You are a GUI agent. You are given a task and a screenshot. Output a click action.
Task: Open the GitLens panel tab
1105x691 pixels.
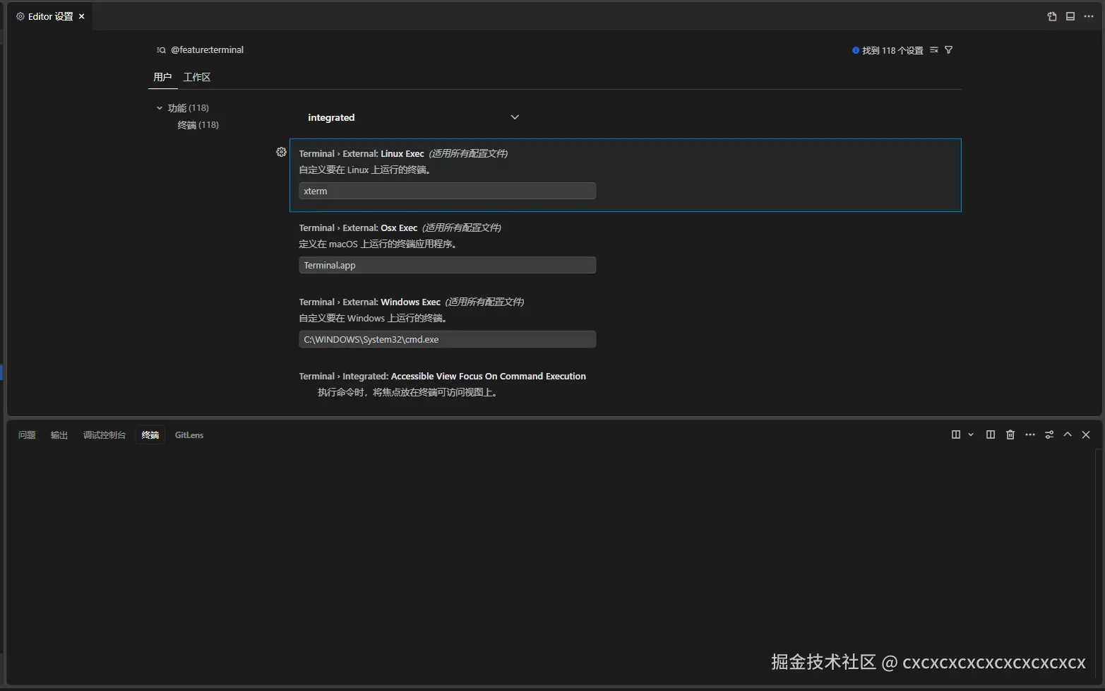(x=189, y=435)
